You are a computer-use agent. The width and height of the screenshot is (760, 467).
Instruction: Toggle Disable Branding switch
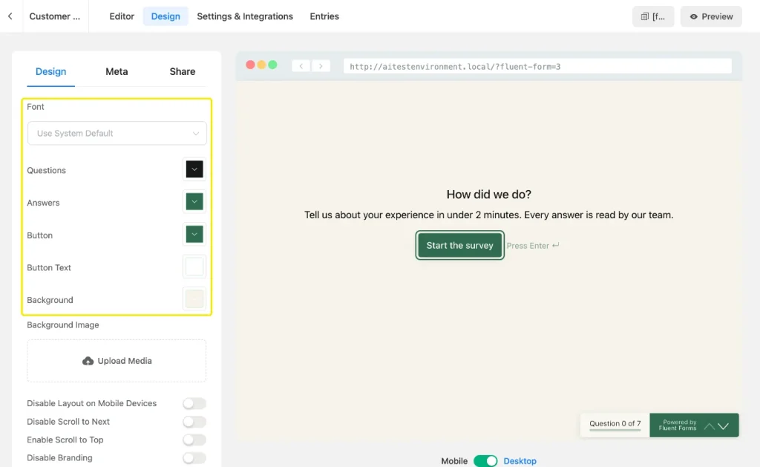pyautogui.click(x=194, y=458)
